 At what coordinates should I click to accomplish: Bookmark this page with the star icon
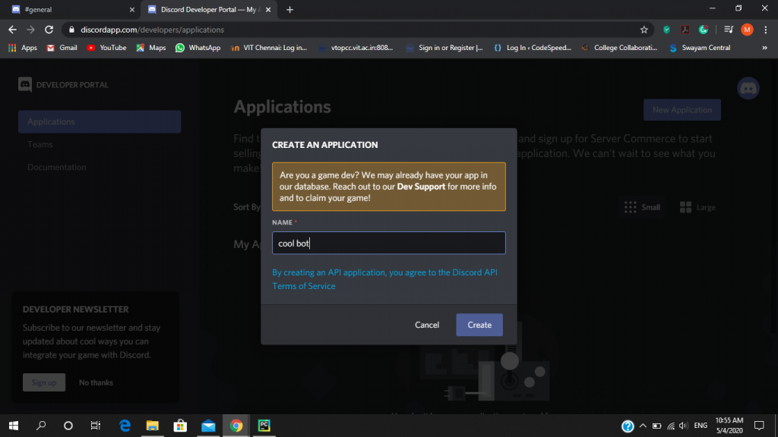[644, 30]
